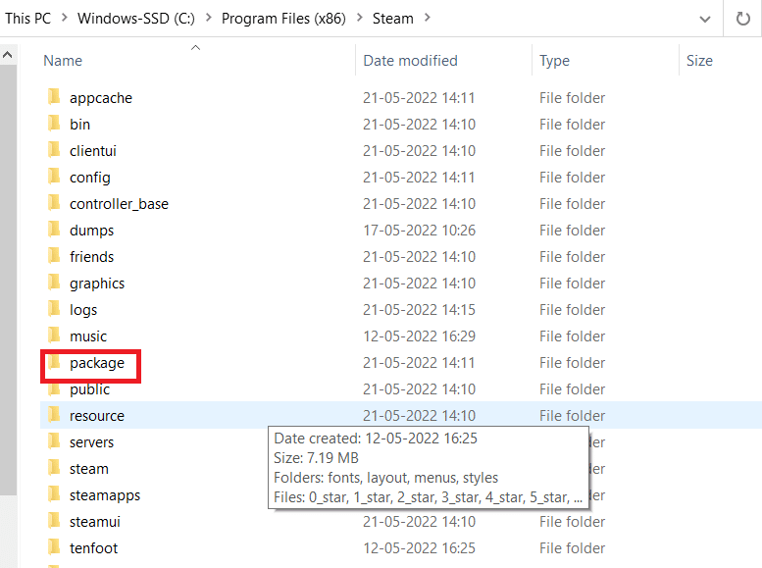
Task: Click the graphics folder icon
Action: [x=55, y=283]
